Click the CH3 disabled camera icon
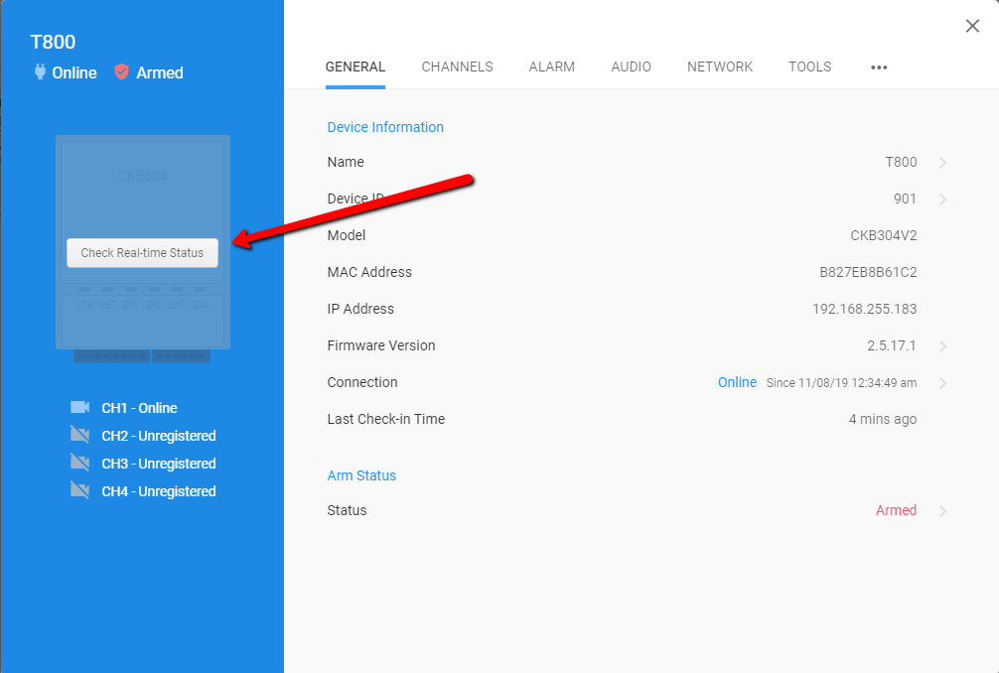The image size is (999, 673). 79,463
